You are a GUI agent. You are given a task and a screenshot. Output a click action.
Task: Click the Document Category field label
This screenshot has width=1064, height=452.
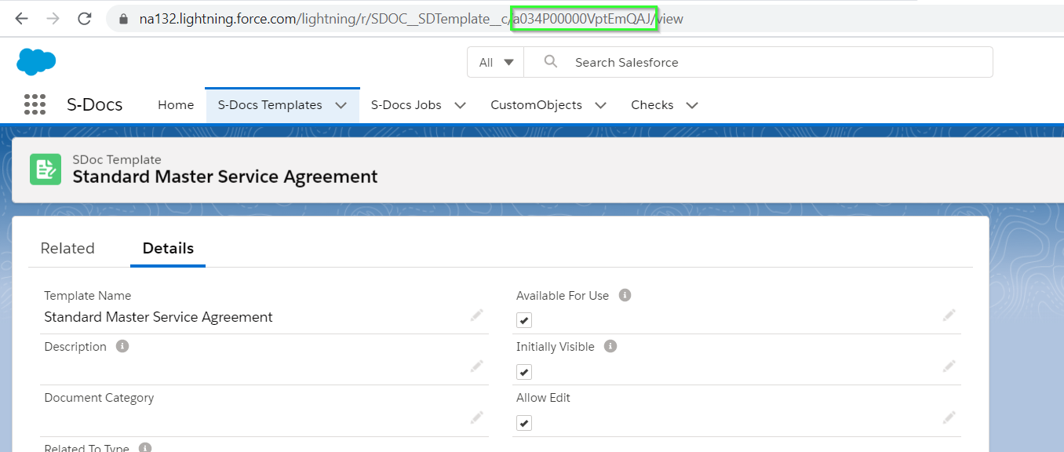coord(99,398)
